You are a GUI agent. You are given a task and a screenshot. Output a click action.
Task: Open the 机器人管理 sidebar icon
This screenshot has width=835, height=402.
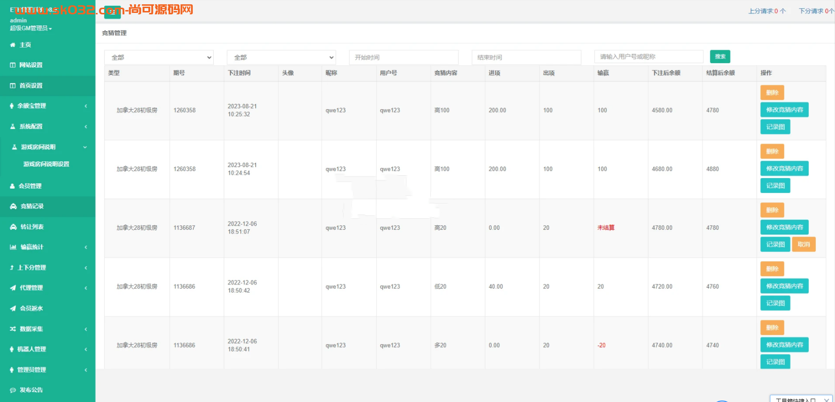pos(12,349)
